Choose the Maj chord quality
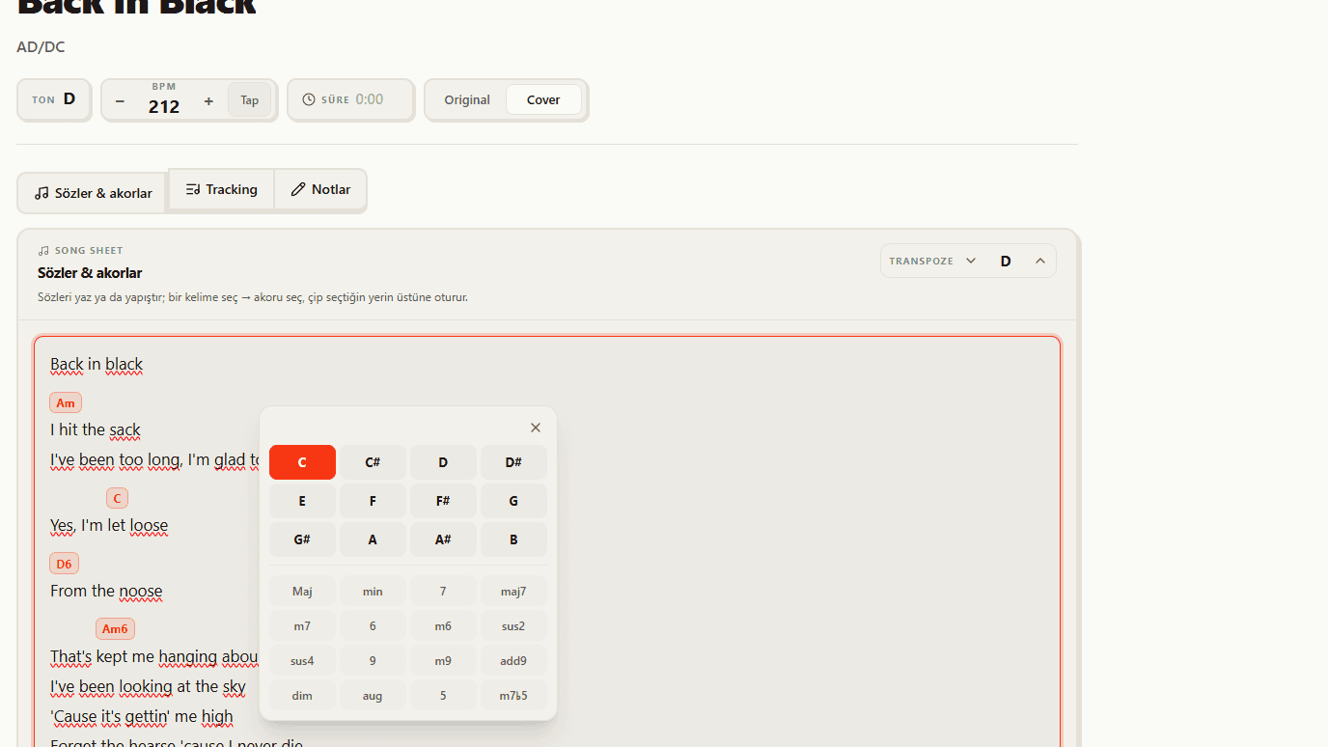Screen dimensions: 1328x747 302,592
